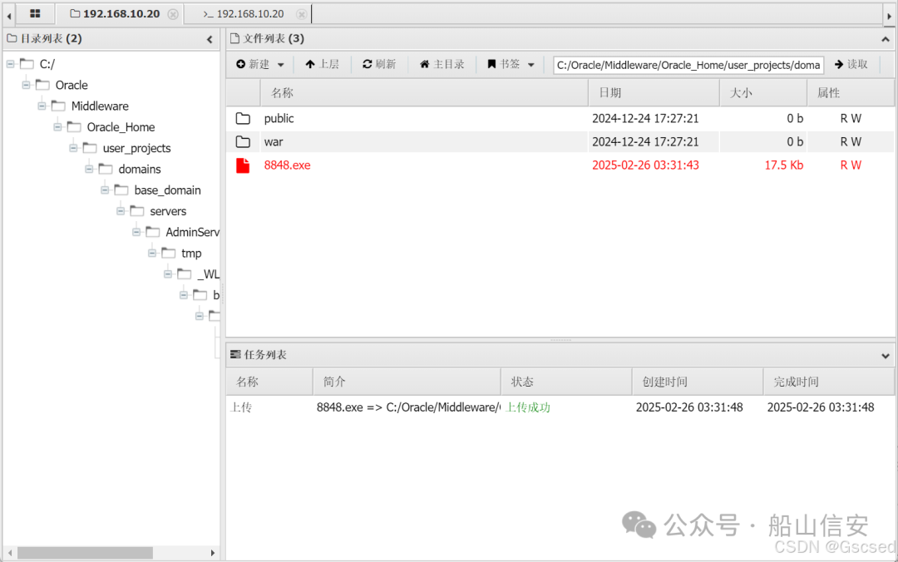The width and height of the screenshot is (898, 562).
Task: Sort tasks by 完成时间 column
Action: click(828, 382)
